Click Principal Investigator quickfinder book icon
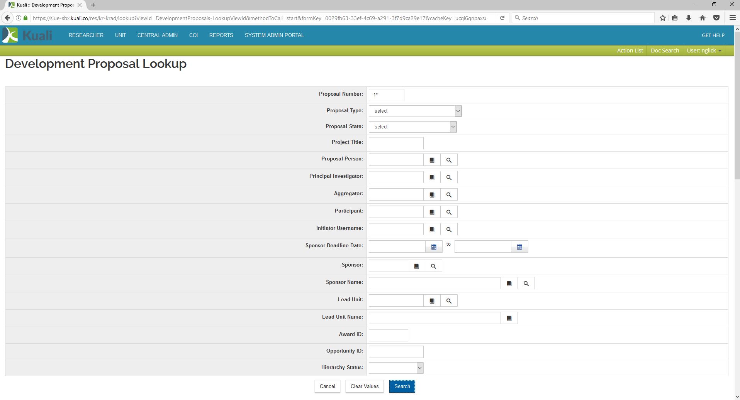This screenshot has height=400, width=740. 432,177
